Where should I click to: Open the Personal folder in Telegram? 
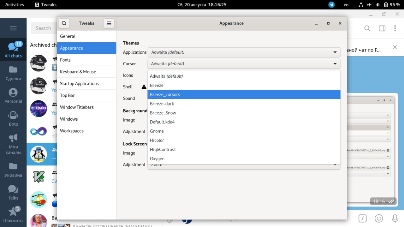coord(13,96)
